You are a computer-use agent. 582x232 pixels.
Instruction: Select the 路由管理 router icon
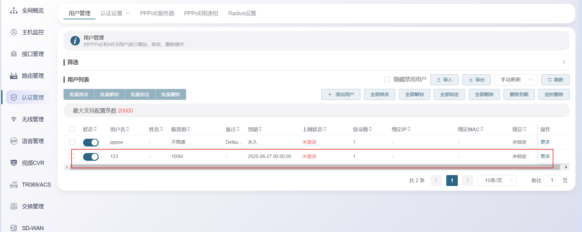pos(14,76)
